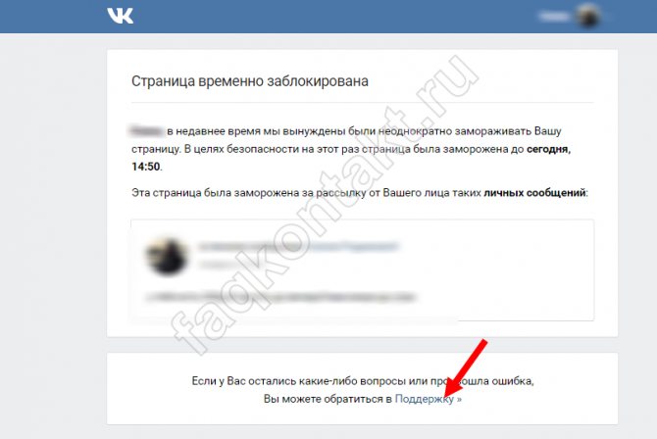Click the Вы можете обратиться в text
This screenshot has height=439, width=657.
coord(328,399)
